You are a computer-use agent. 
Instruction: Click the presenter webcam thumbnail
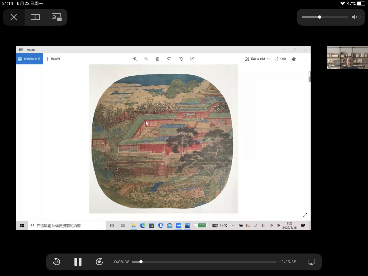tap(347, 58)
